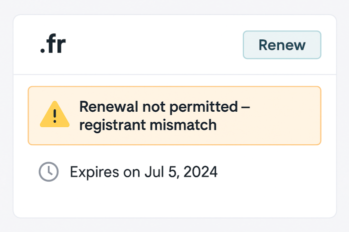The width and height of the screenshot is (349, 232).
Task: Click the empty header area between .fr and Renew
Action: coord(153,44)
